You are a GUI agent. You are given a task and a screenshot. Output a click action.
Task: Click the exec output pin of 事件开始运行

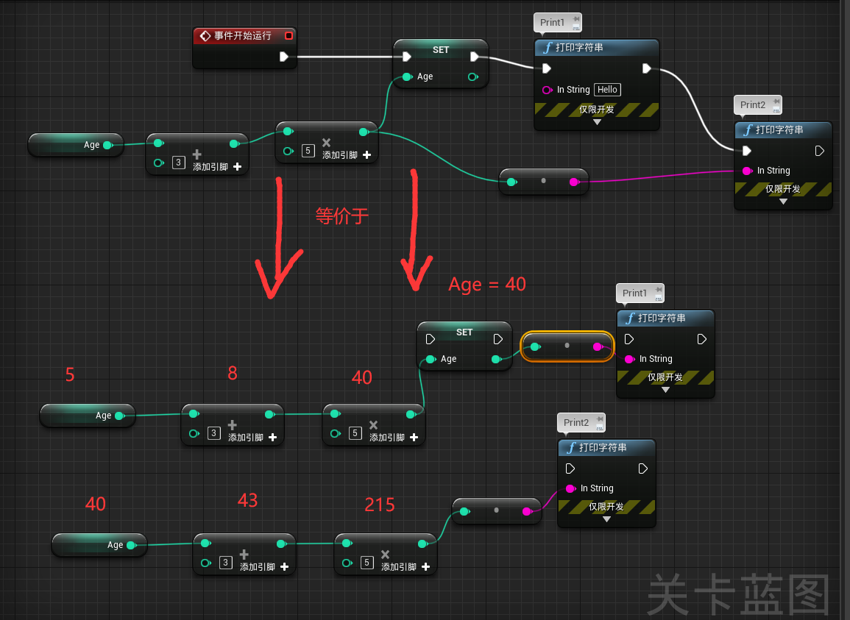[x=284, y=57]
